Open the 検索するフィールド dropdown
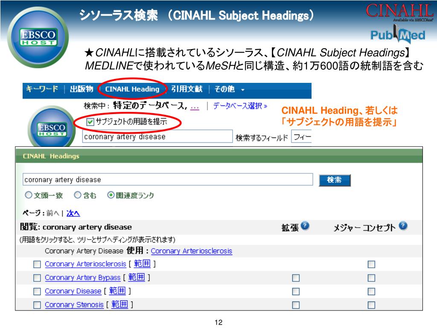Viewport: 437px width, 328px height. 301,137
